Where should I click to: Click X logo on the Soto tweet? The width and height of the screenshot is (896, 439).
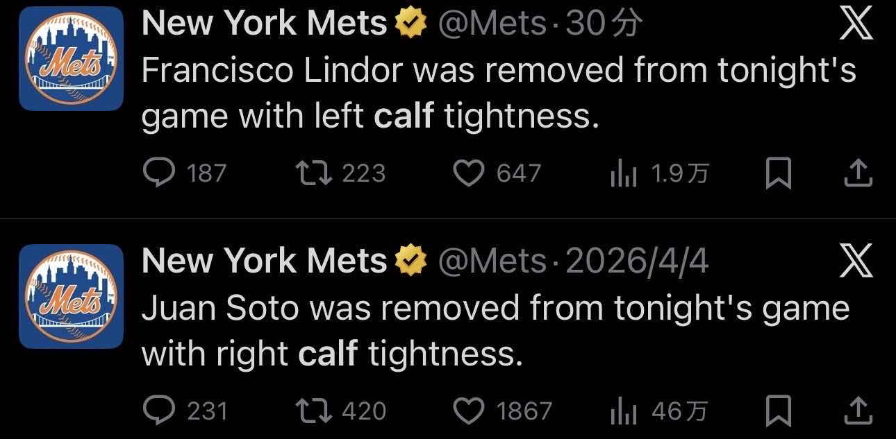[x=856, y=262]
